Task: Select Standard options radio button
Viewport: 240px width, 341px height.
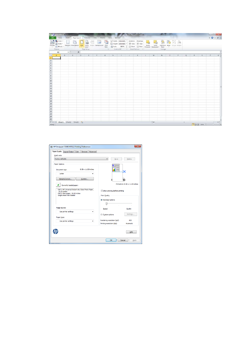Action: [x=102, y=200]
